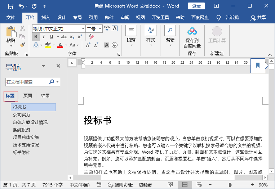Expand underline style options arrow
The width and height of the screenshot is (275, 189).
tap(58, 37)
